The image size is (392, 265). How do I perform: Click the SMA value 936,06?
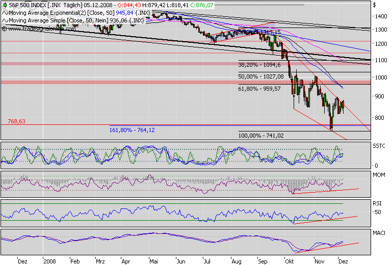tap(119, 20)
